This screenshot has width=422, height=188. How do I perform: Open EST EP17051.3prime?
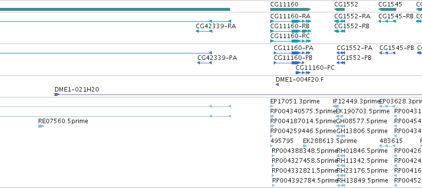click(x=295, y=101)
